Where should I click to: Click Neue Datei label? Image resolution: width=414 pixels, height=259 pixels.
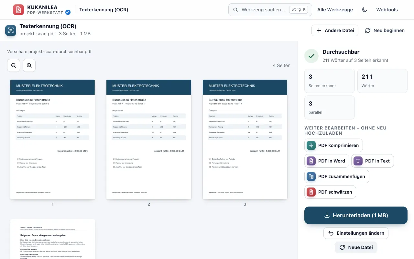(360, 247)
